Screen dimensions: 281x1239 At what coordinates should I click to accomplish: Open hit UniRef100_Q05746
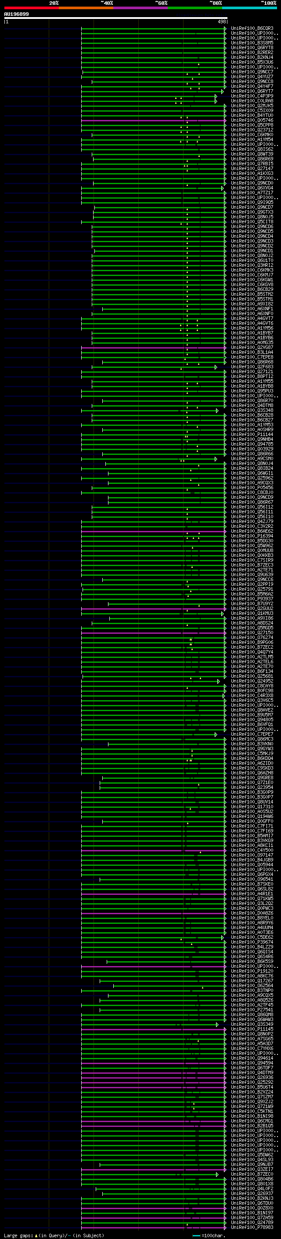point(252,120)
